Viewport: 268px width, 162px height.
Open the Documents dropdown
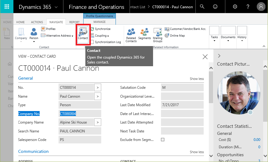pos(228,34)
